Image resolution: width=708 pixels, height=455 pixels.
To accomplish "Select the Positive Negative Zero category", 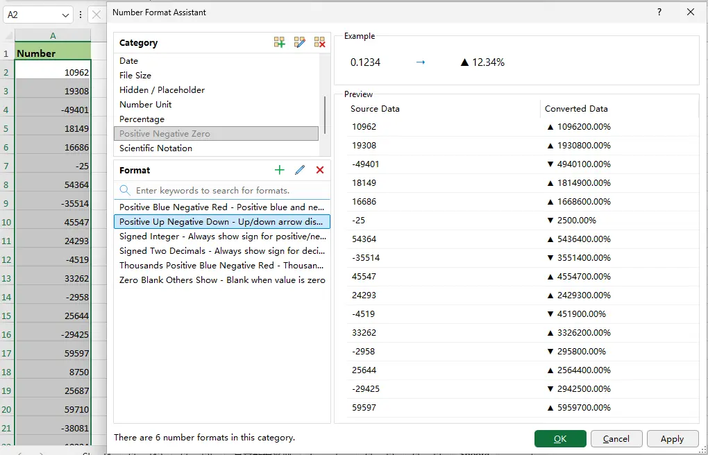I will 217,134.
